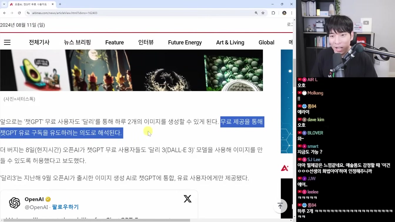Open the Global menu

(266, 43)
